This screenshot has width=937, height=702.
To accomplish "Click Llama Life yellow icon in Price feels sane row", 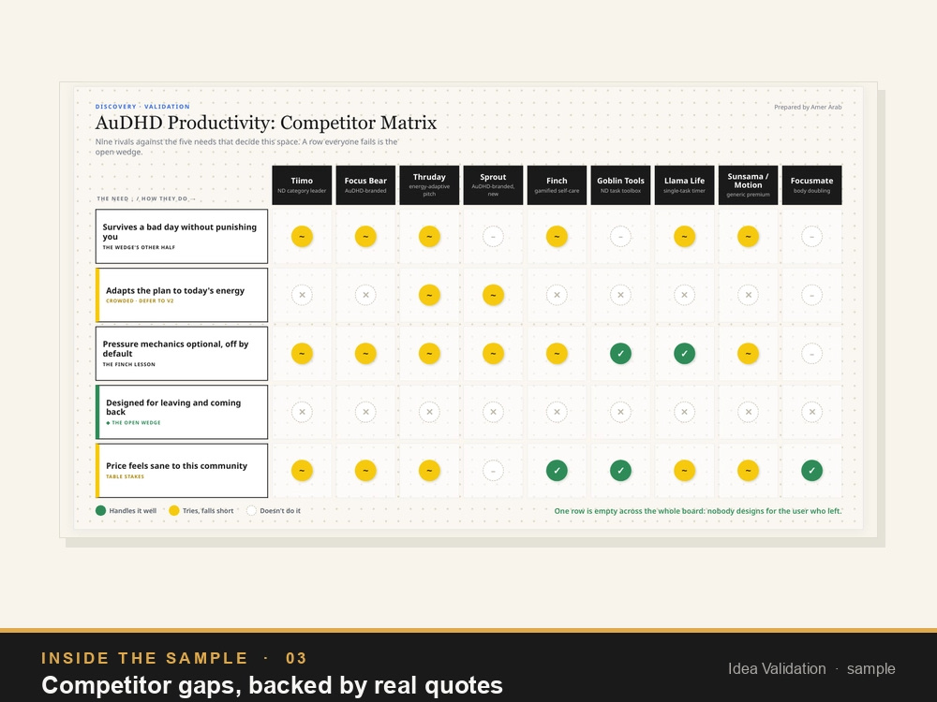I will (x=684, y=471).
